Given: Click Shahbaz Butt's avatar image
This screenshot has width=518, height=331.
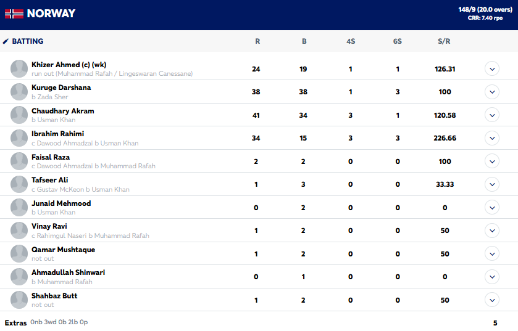Looking at the screenshot, I should point(19,300).
